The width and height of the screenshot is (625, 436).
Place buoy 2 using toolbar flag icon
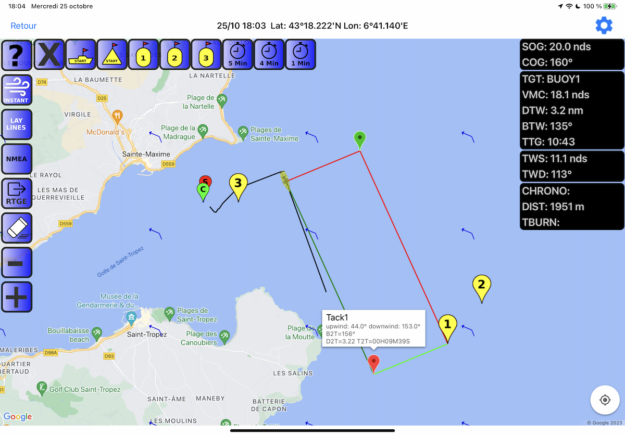coord(174,55)
